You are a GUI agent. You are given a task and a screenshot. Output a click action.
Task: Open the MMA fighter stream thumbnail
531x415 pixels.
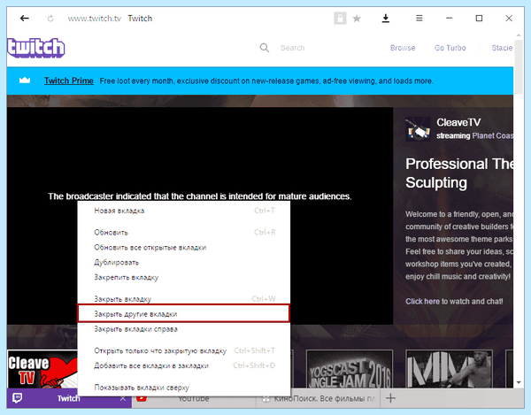pyautogui.click(x=449, y=369)
